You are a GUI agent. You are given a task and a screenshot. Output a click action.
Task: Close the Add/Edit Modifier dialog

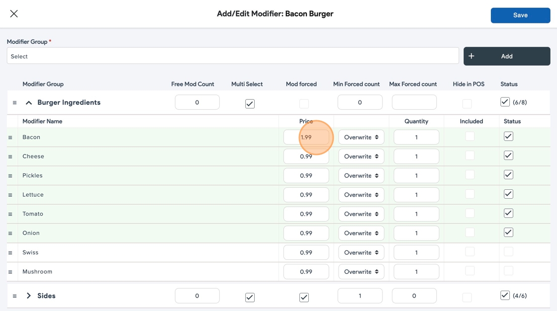pyautogui.click(x=14, y=14)
